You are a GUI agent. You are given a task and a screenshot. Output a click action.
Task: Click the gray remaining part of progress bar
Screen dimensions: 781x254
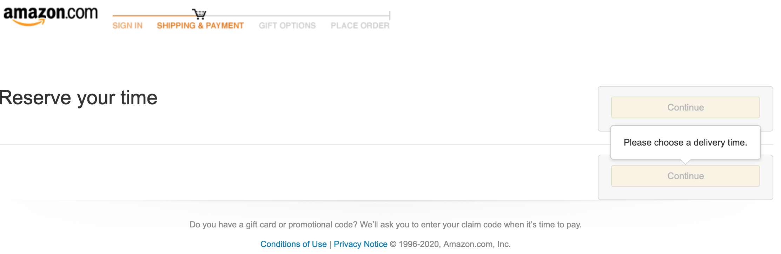[x=298, y=16]
